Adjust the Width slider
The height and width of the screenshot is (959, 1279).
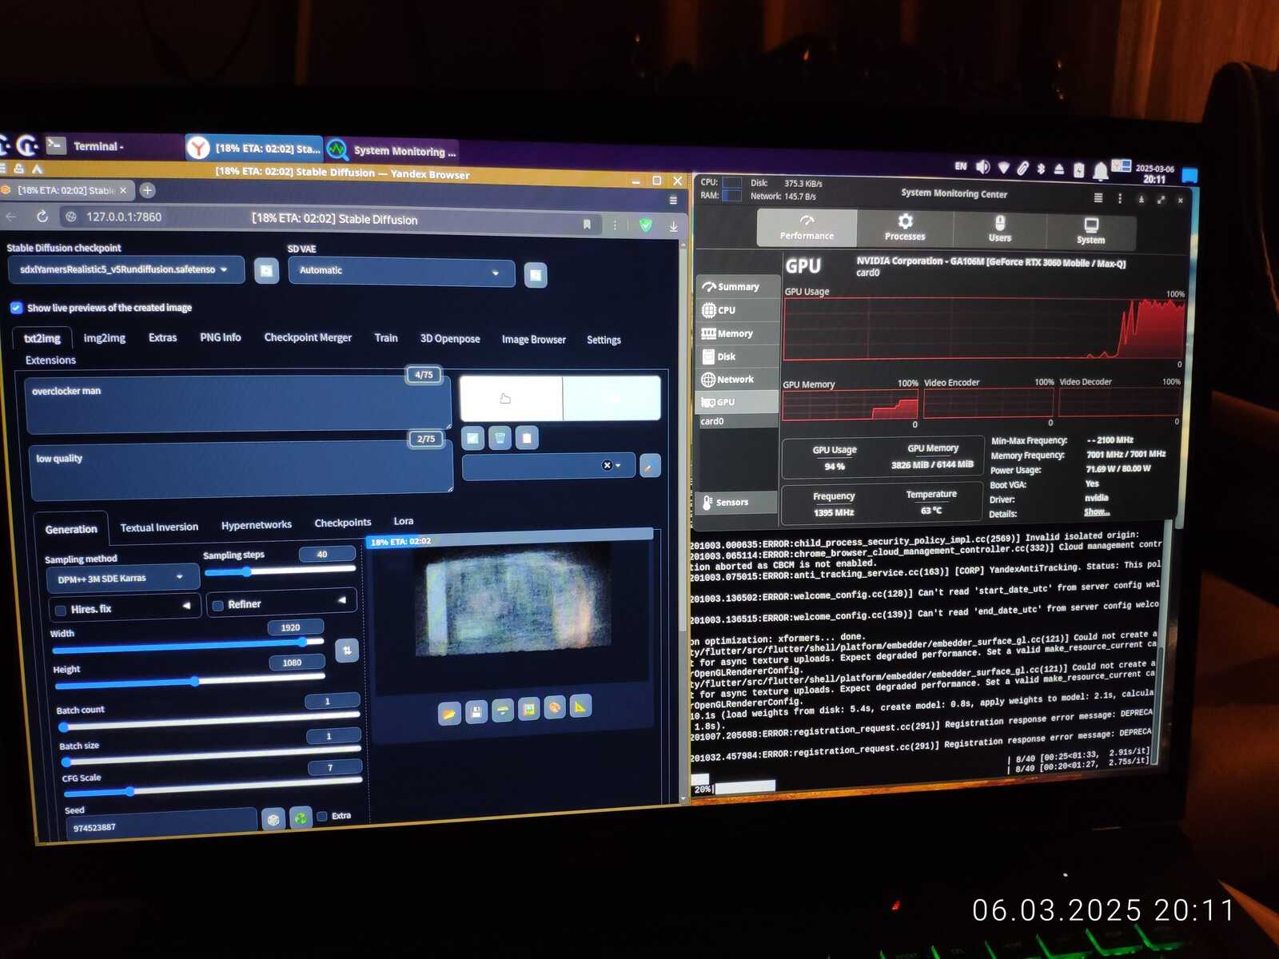pyautogui.click(x=188, y=644)
